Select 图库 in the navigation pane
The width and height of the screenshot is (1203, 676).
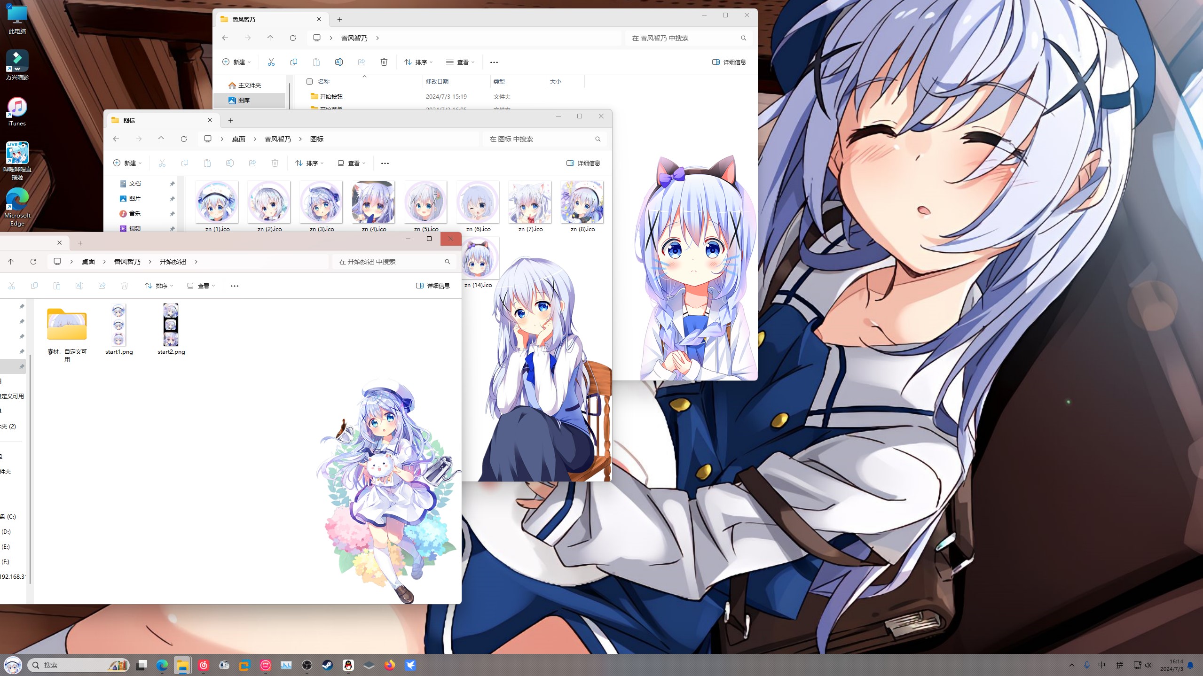[x=244, y=100]
